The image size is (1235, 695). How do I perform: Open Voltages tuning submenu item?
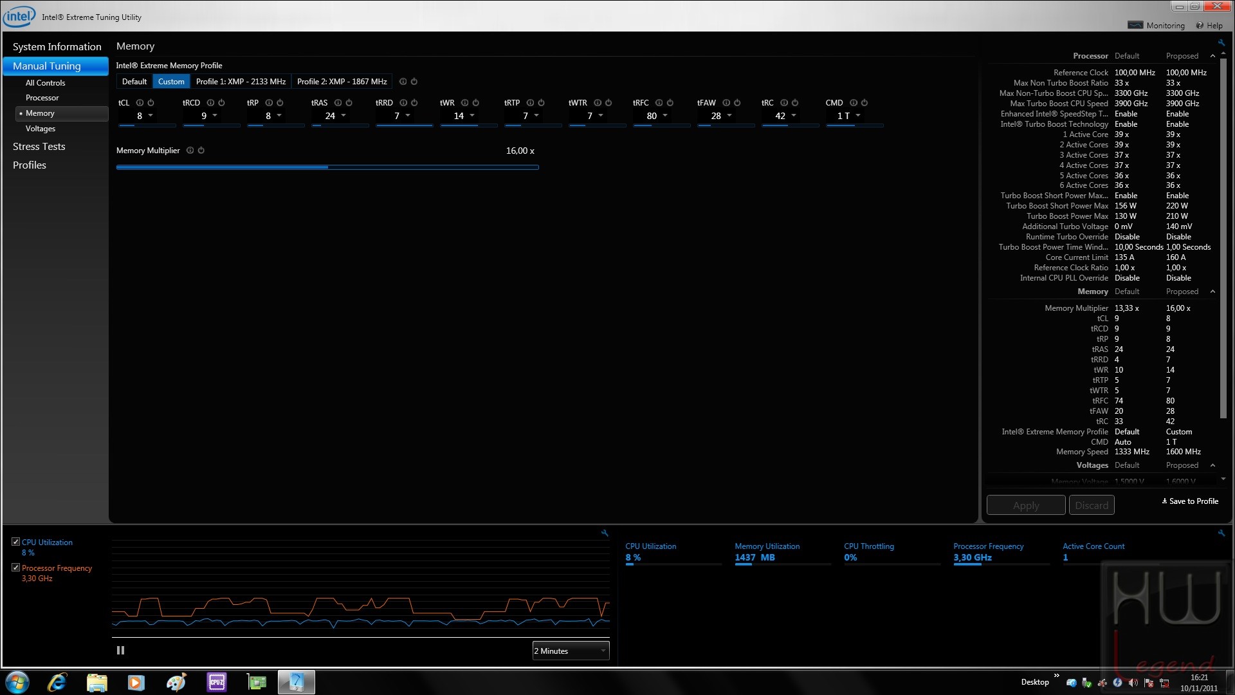pos(41,129)
